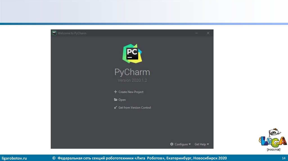Click the arrow icon beside Version Control
The height and width of the screenshot is (161, 288).
pyautogui.click(x=116, y=107)
